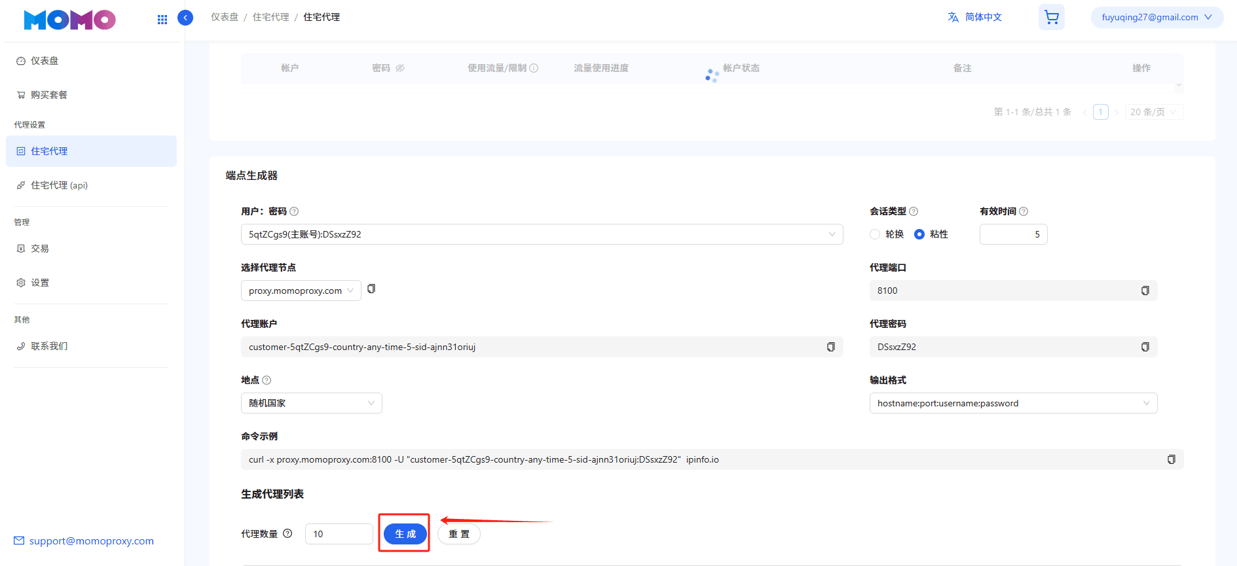Open the 简体中文 language selector

point(975,17)
